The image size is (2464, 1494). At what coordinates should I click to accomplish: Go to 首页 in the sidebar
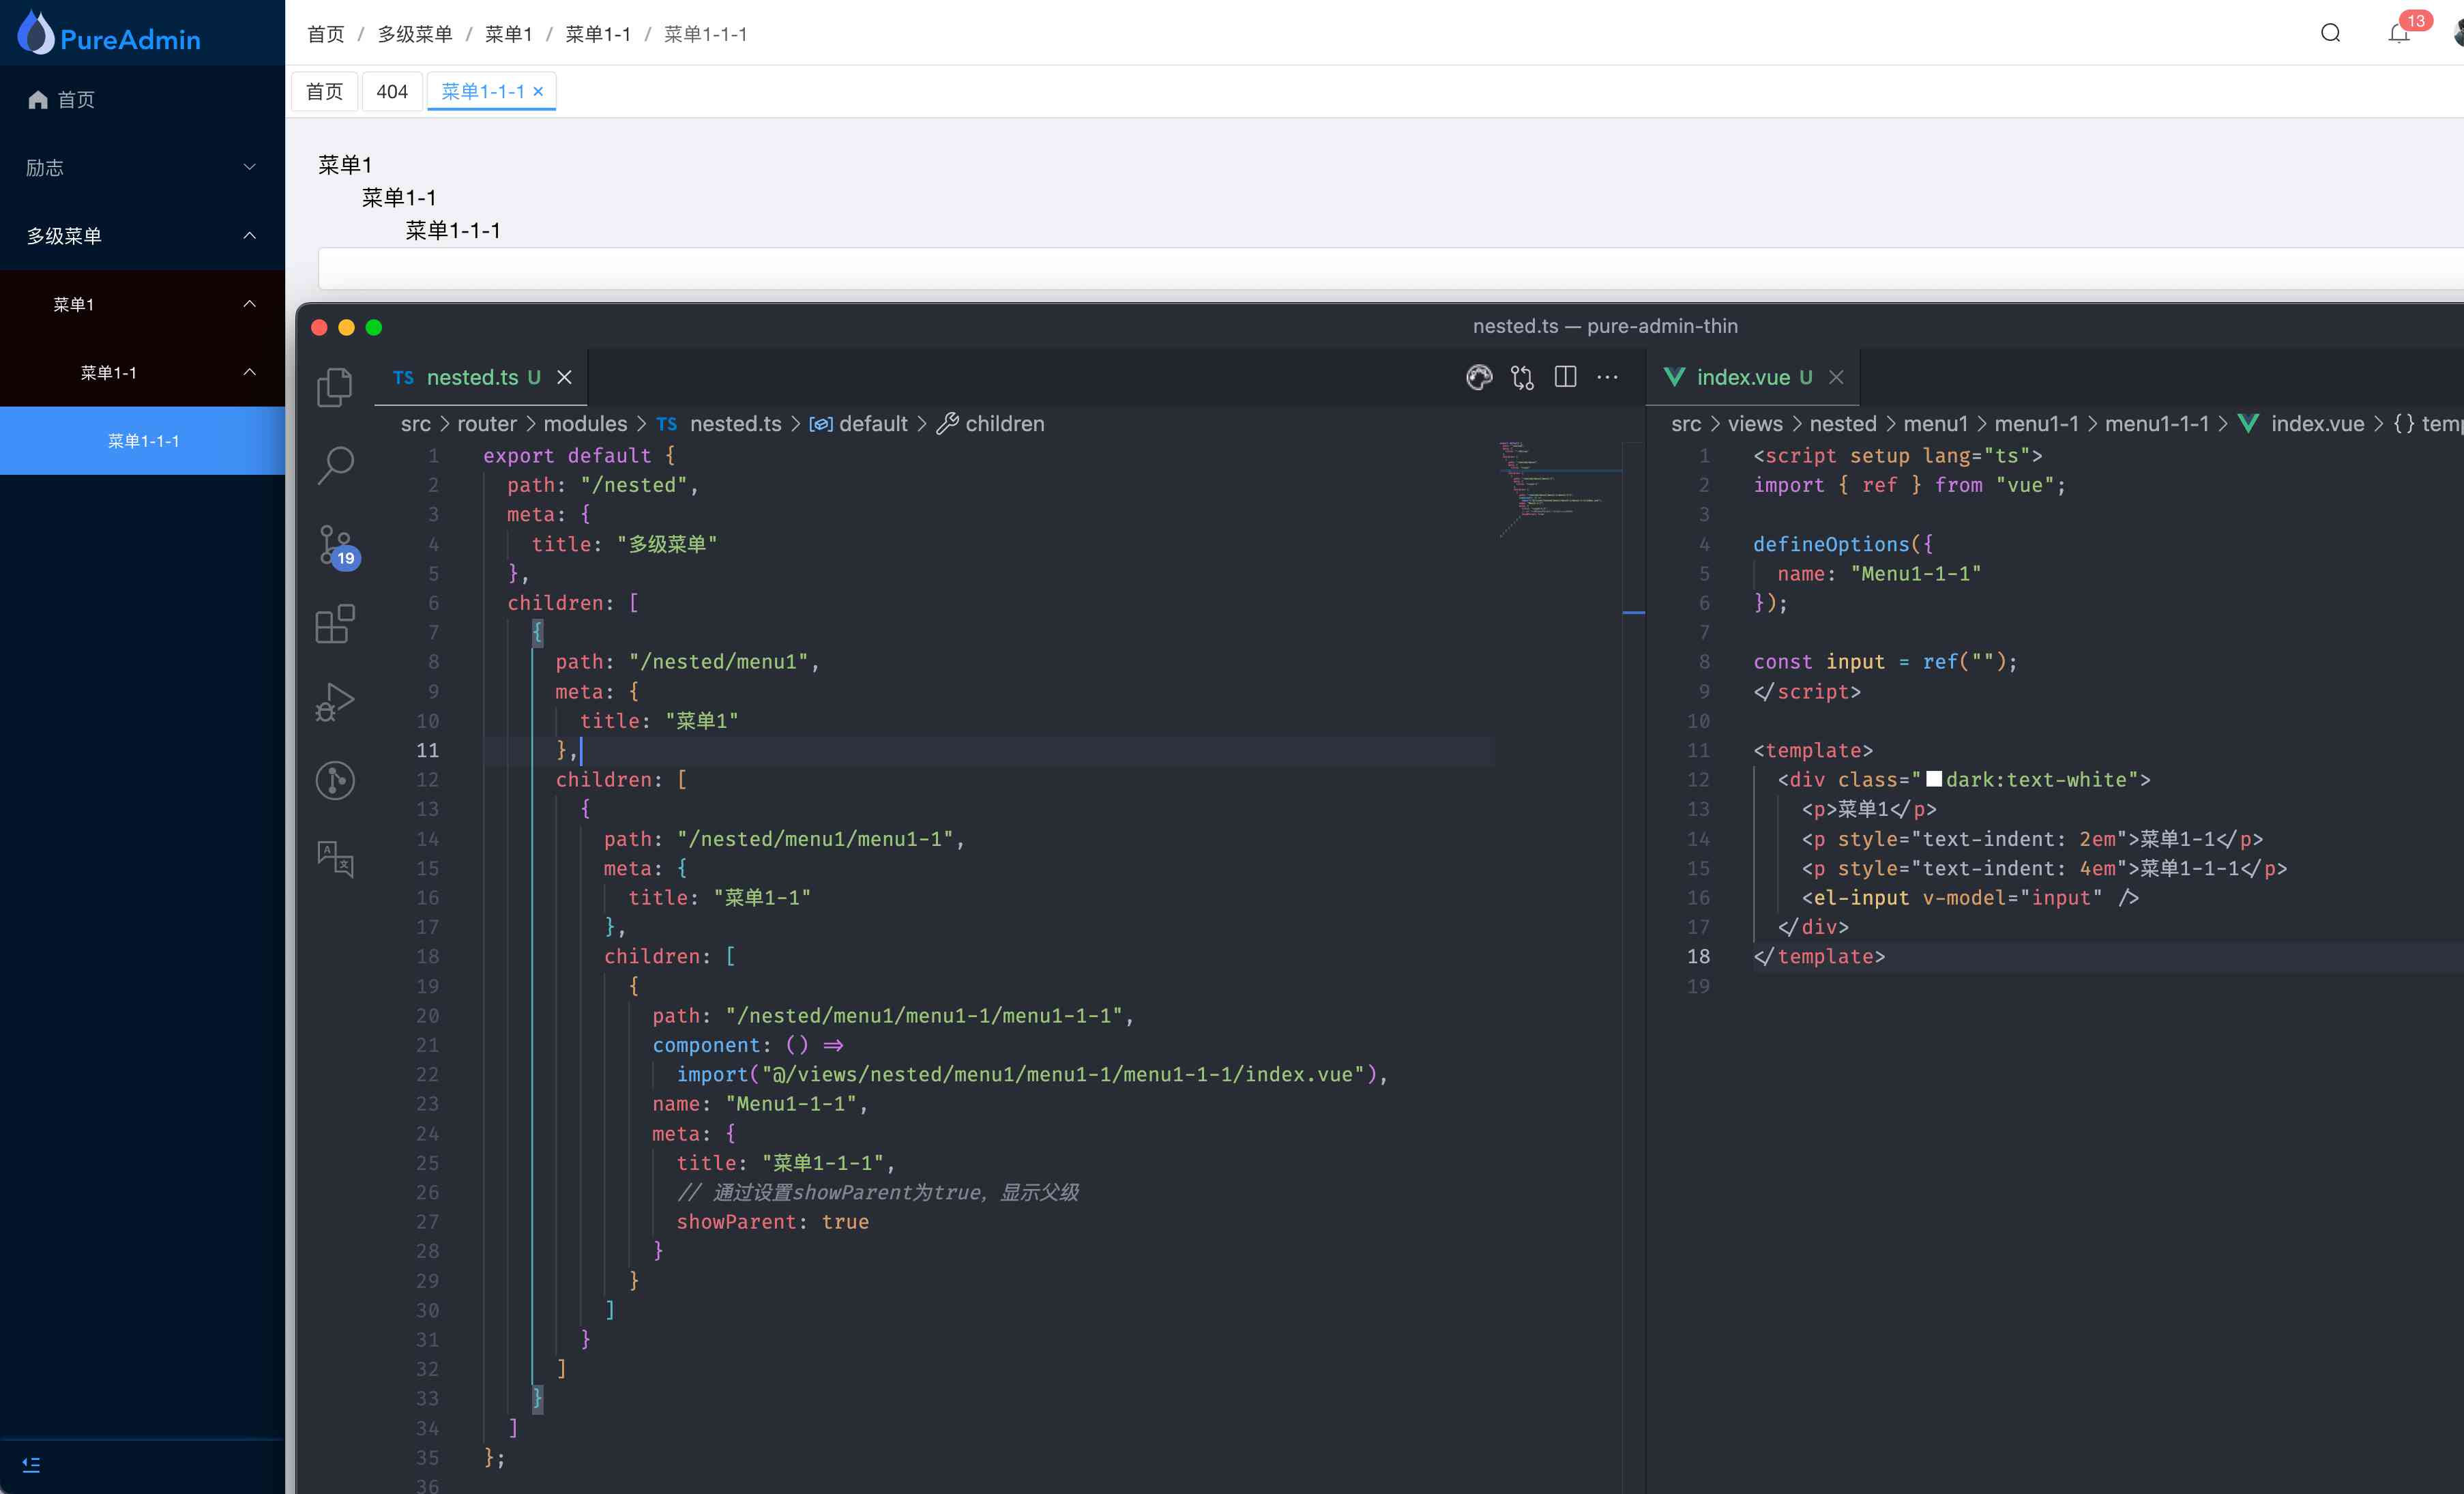(x=75, y=99)
